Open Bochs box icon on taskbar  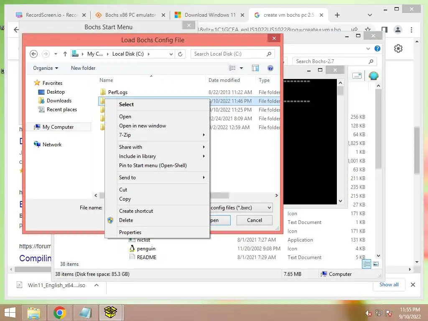click(x=110, y=313)
